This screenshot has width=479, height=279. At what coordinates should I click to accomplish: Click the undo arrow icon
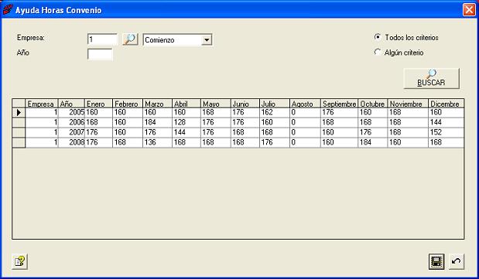click(x=457, y=261)
